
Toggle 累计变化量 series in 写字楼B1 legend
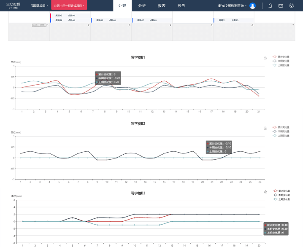(281, 56)
